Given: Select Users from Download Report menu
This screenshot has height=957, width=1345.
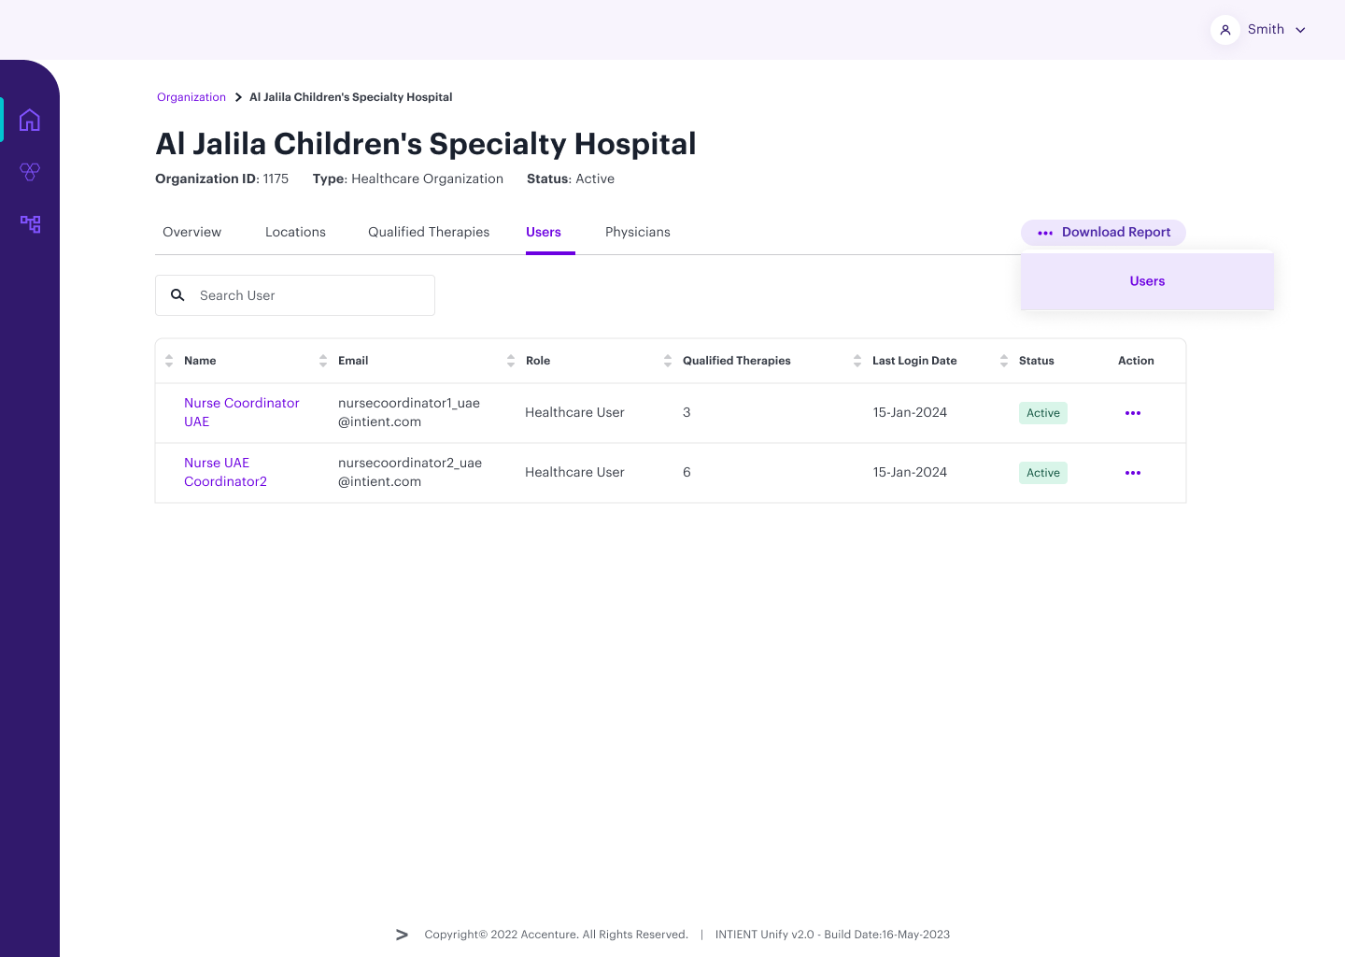Looking at the screenshot, I should pyautogui.click(x=1147, y=281).
